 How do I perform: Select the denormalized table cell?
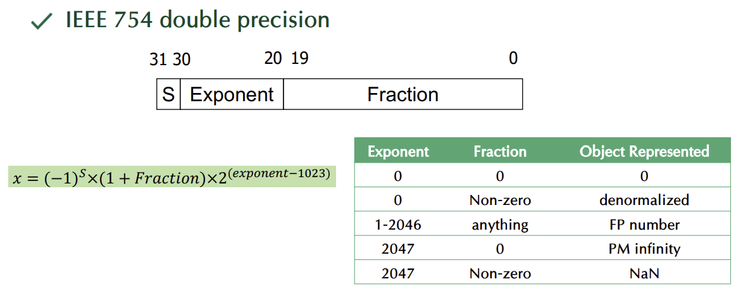pyautogui.click(x=644, y=200)
